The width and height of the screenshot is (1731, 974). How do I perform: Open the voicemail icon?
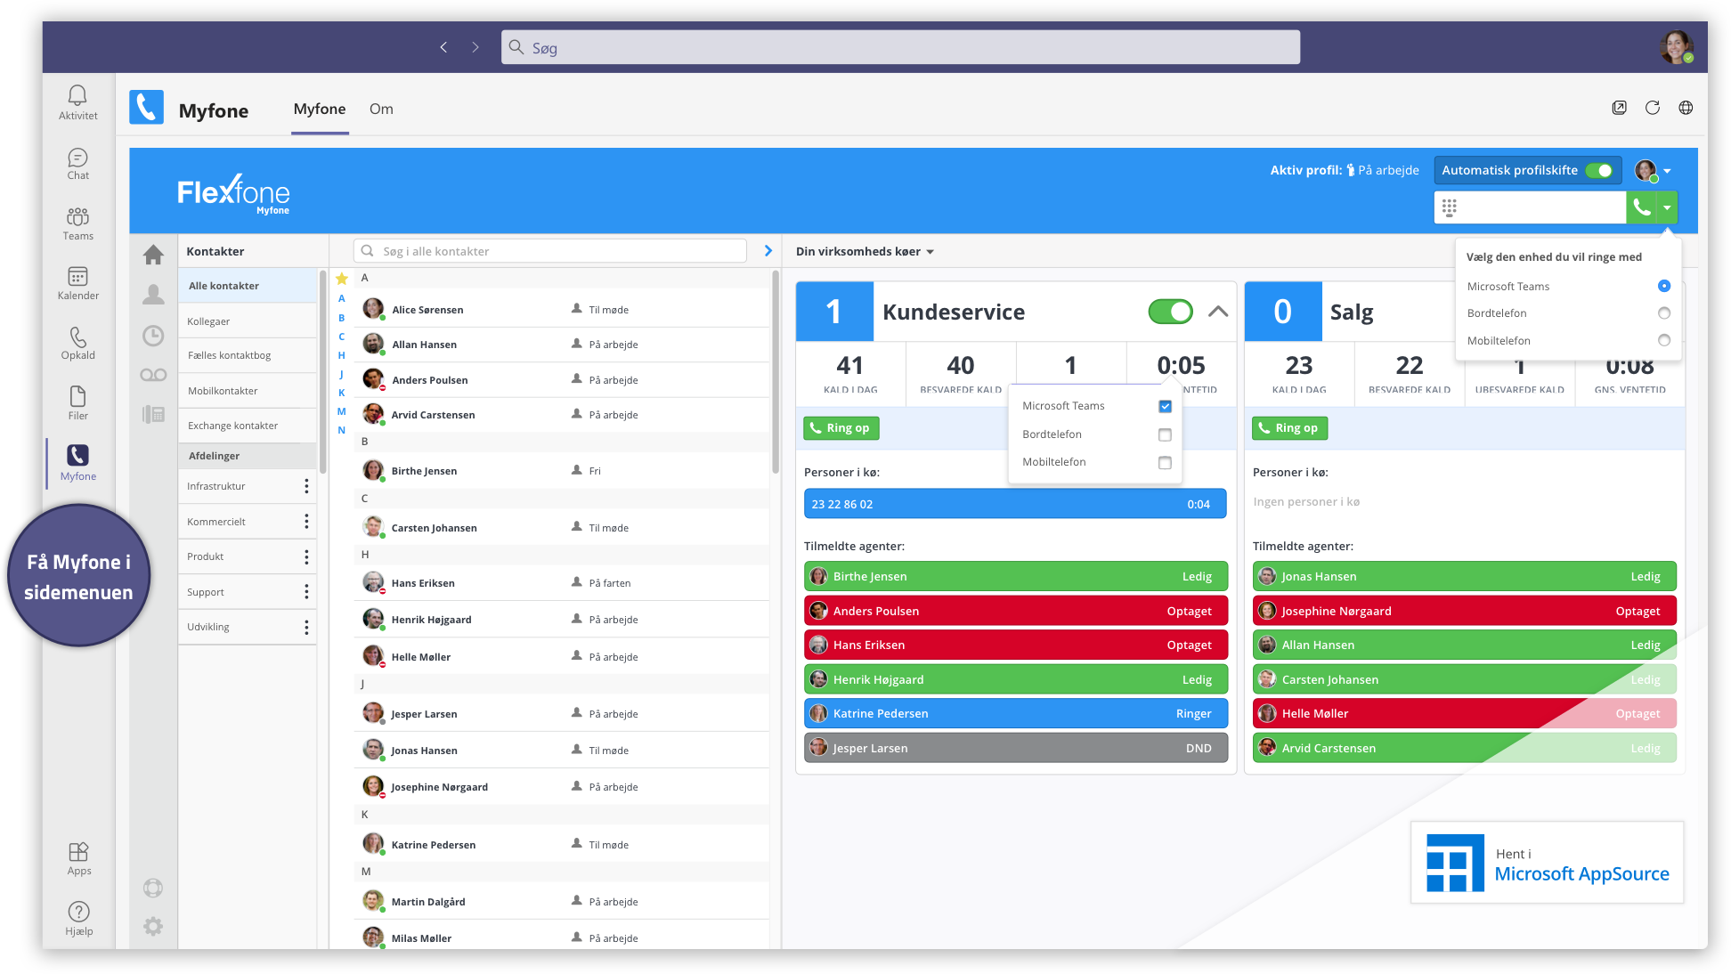coord(153,375)
